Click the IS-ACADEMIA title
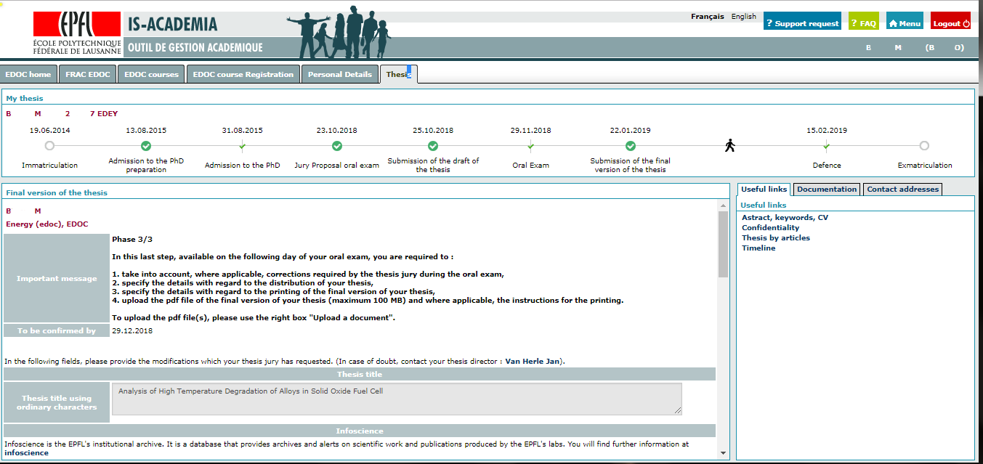 [x=173, y=25]
